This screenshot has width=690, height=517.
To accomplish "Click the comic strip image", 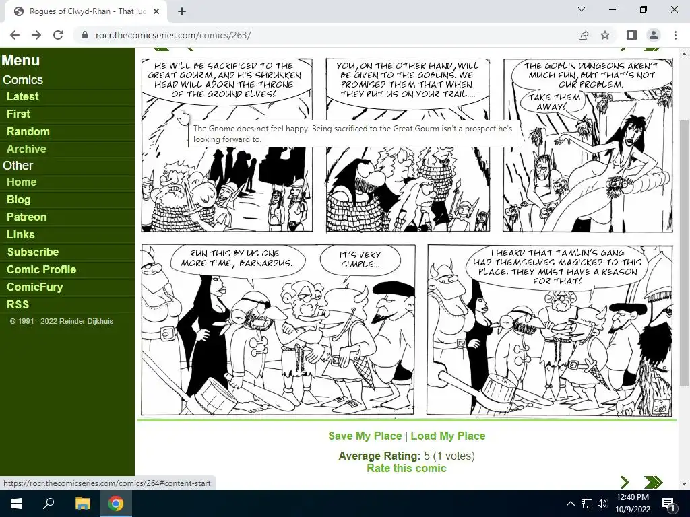I will [407, 236].
